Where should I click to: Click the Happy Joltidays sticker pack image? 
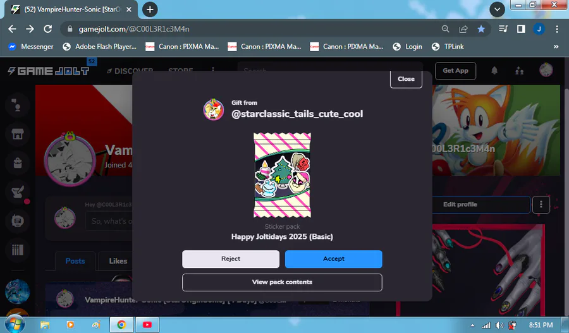coord(282,175)
